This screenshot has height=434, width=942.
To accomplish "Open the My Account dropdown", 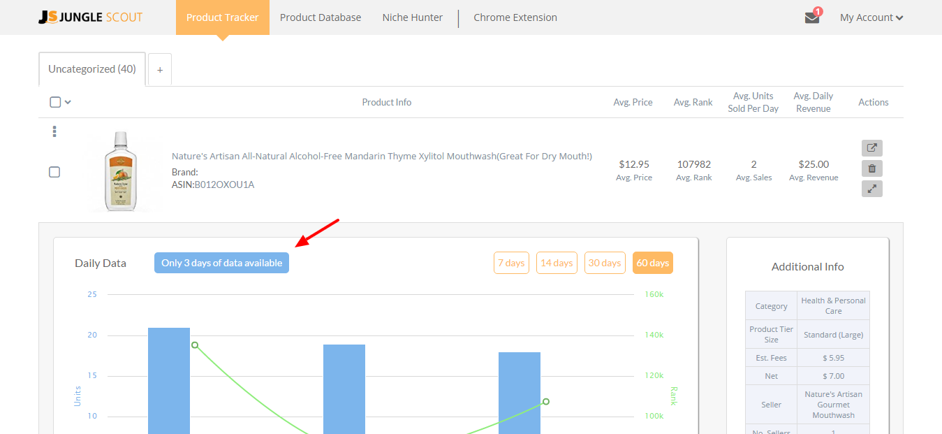I will pos(871,17).
